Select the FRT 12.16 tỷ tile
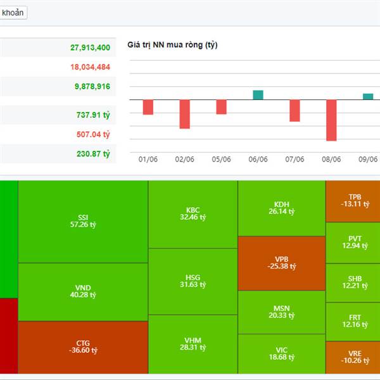 coord(353,322)
